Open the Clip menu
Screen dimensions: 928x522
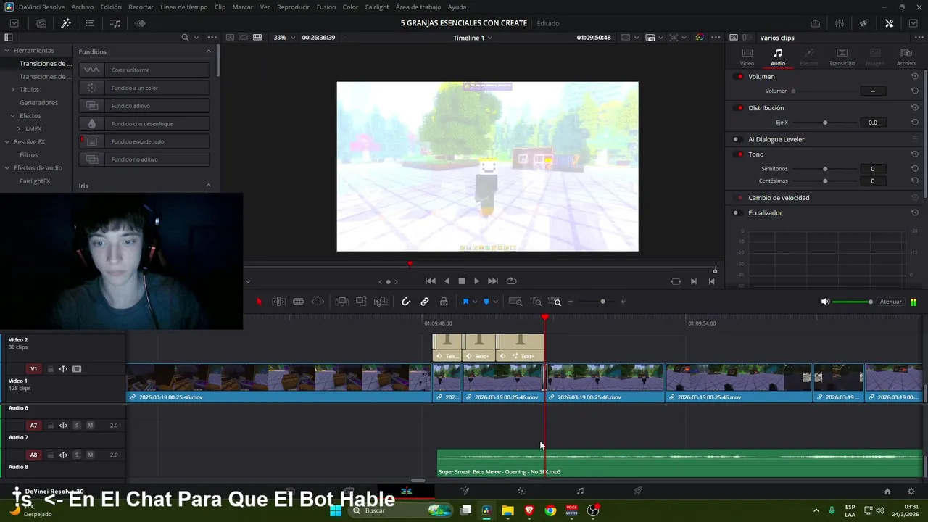point(220,7)
